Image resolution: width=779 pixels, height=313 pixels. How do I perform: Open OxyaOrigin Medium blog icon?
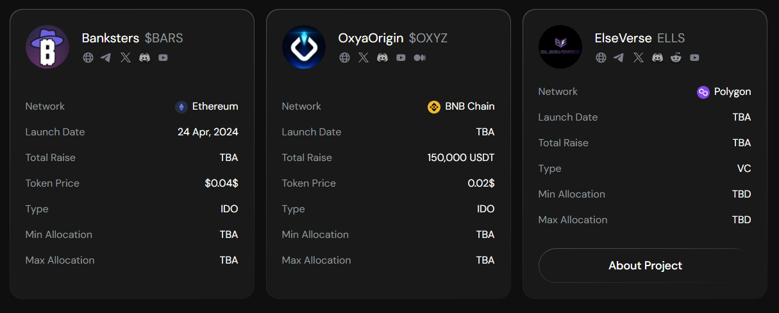(x=420, y=58)
